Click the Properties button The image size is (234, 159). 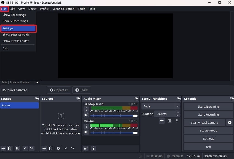(x=59, y=90)
